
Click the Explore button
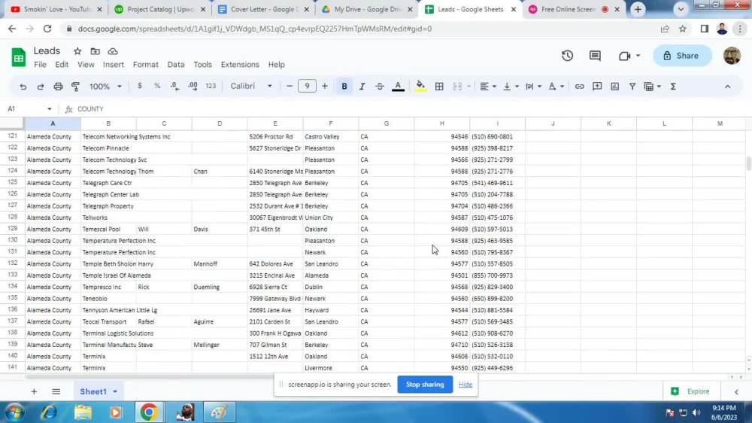[690, 391]
